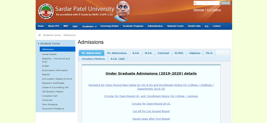Open NIRF menu item
The width and height of the screenshot is (267, 123).
66,26
